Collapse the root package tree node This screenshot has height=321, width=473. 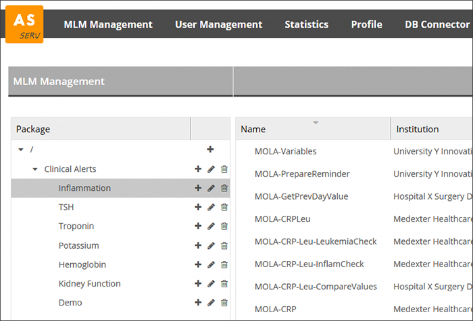click(x=21, y=150)
